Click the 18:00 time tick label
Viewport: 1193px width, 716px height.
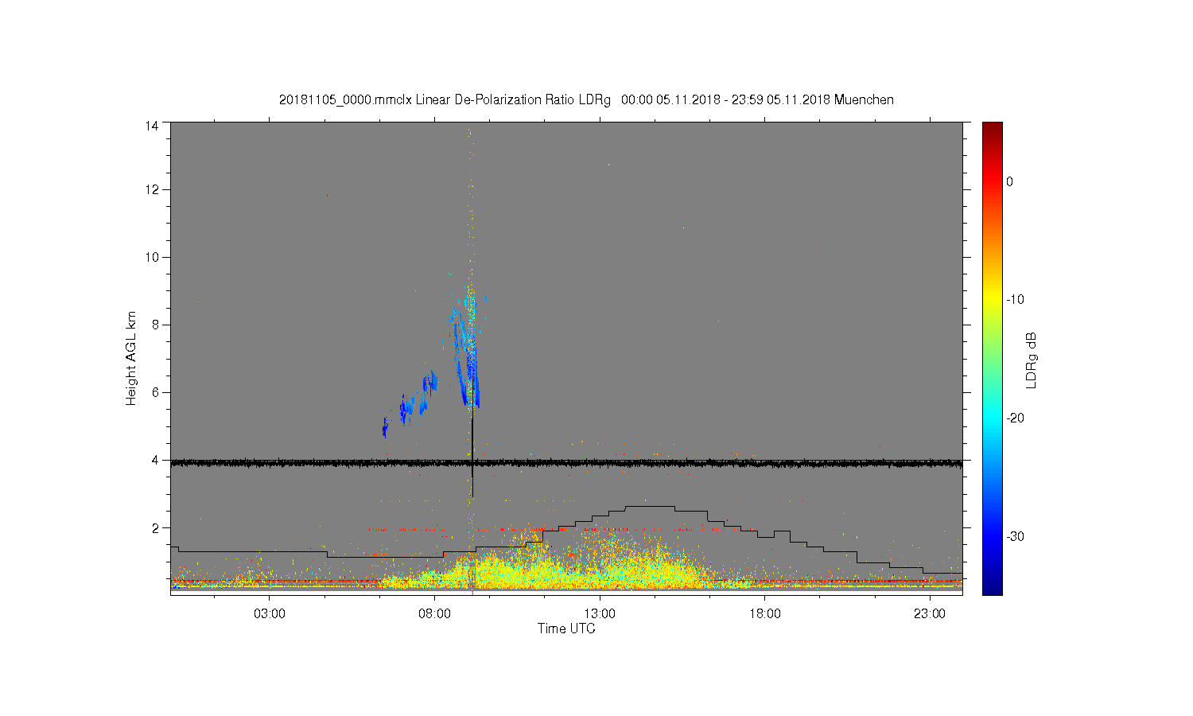point(765,614)
